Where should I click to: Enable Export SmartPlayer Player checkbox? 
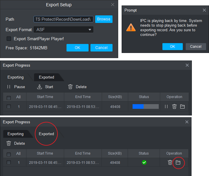[9, 39]
